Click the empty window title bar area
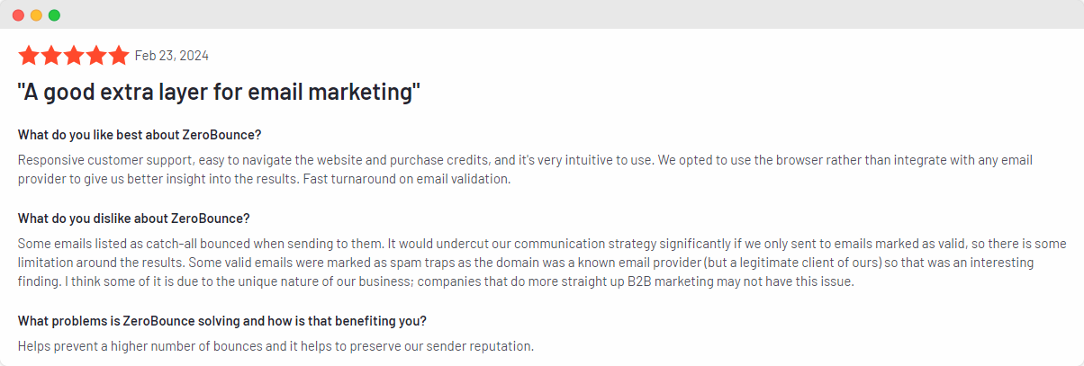This screenshot has height=366, width=1084. 540,15
